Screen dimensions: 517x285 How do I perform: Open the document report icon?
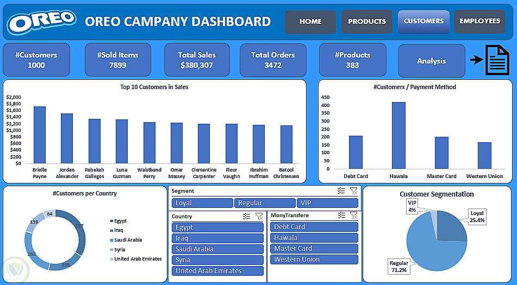pyautogui.click(x=497, y=60)
